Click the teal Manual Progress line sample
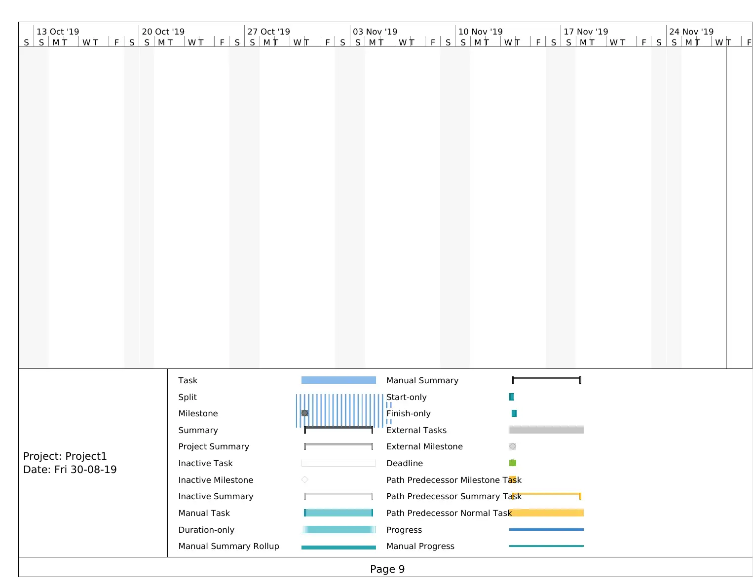Viewport: 753px width, 586px height. point(546,546)
